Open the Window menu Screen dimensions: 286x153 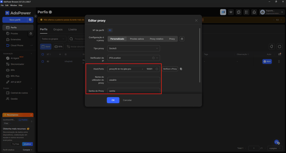pyautogui.click(x=13, y=5)
